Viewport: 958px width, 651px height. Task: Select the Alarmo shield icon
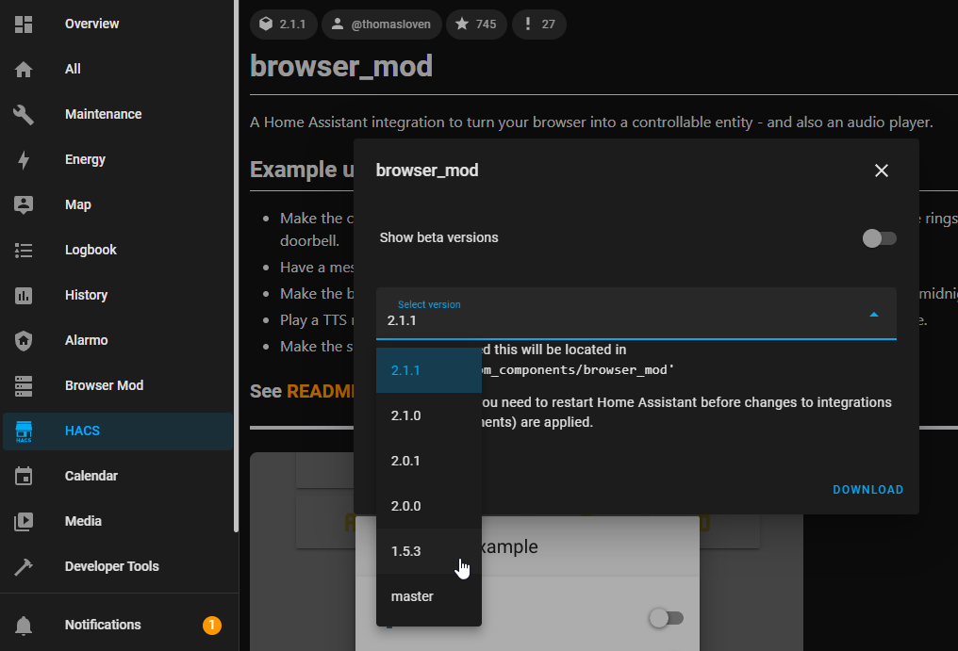25,340
